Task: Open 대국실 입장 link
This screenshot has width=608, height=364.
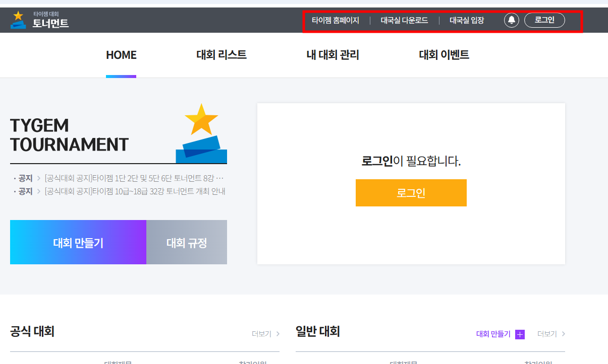Action: point(467,21)
